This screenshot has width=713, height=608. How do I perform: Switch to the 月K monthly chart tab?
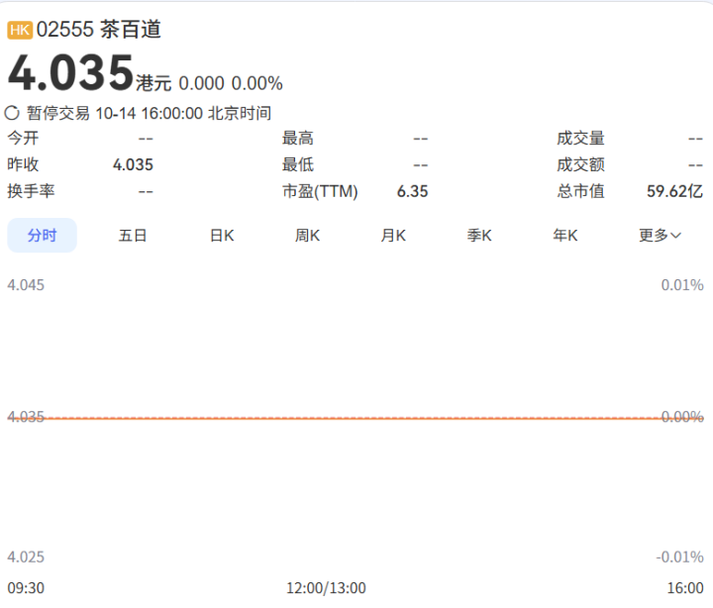click(393, 236)
